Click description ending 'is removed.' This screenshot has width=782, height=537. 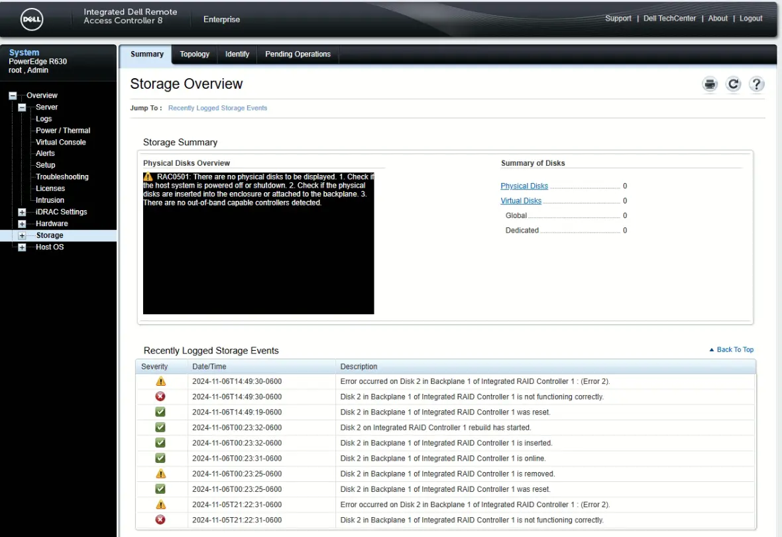tap(447, 473)
